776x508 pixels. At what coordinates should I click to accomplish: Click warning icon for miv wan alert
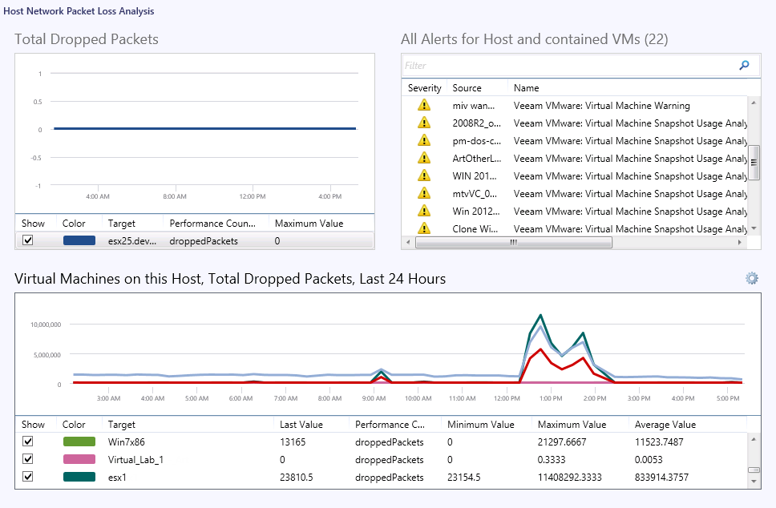tap(424, 106)
